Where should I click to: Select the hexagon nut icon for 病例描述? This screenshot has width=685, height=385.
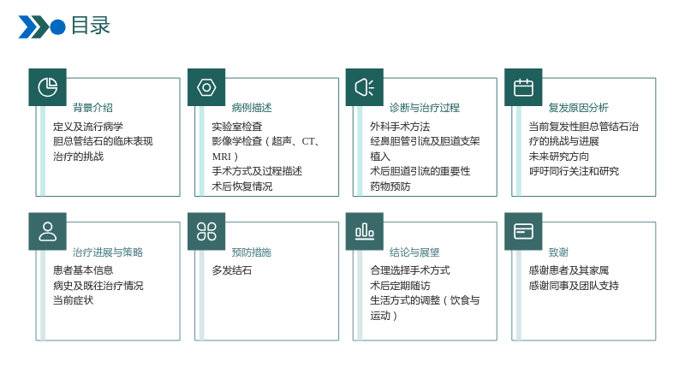[206, 87]
